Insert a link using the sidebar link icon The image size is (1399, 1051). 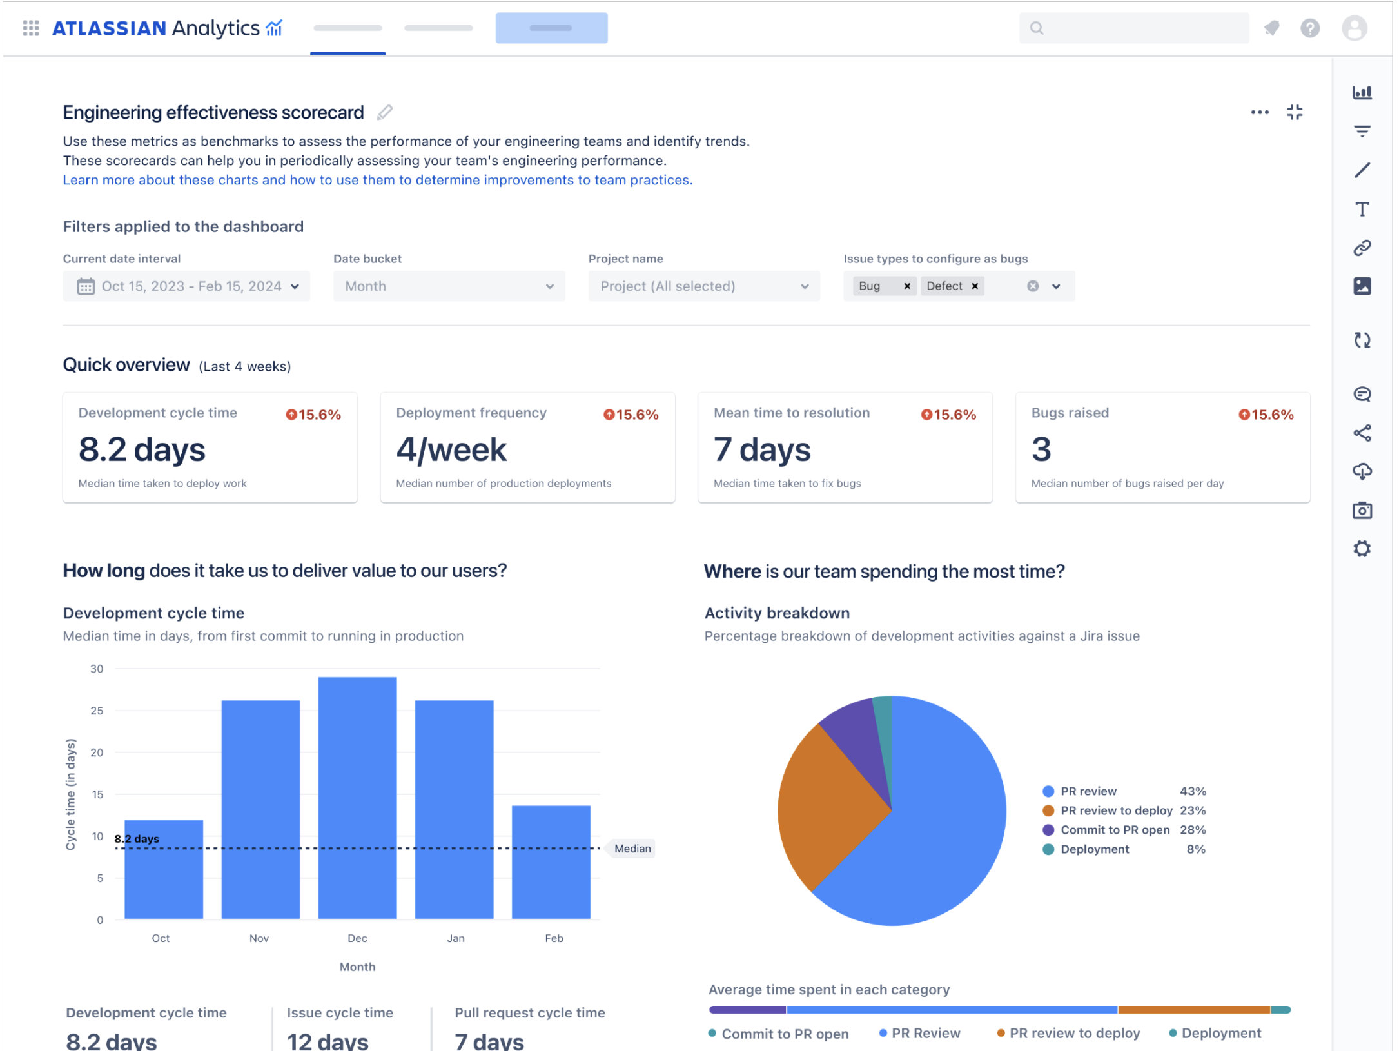(1363, 248)
